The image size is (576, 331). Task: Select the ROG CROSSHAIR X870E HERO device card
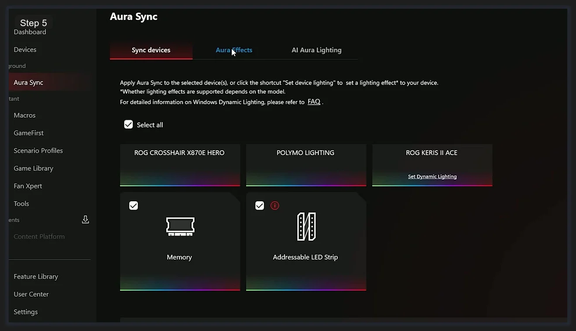179,165
